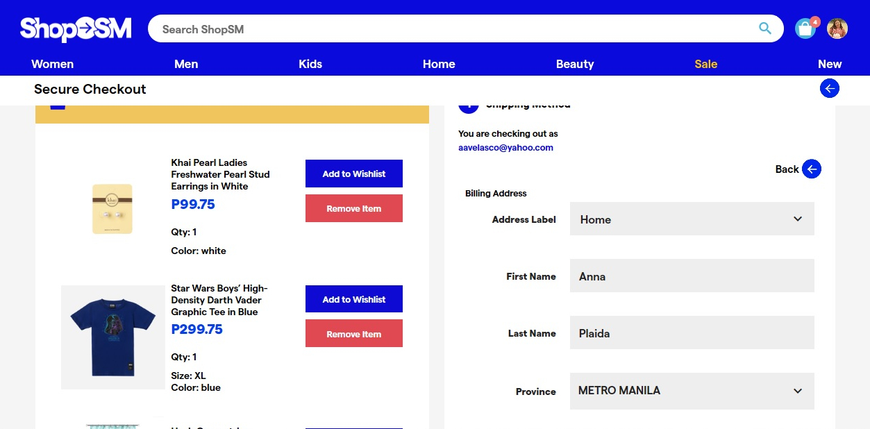Click the Star Wars Boys' tee title

click(x=219, y=300)
